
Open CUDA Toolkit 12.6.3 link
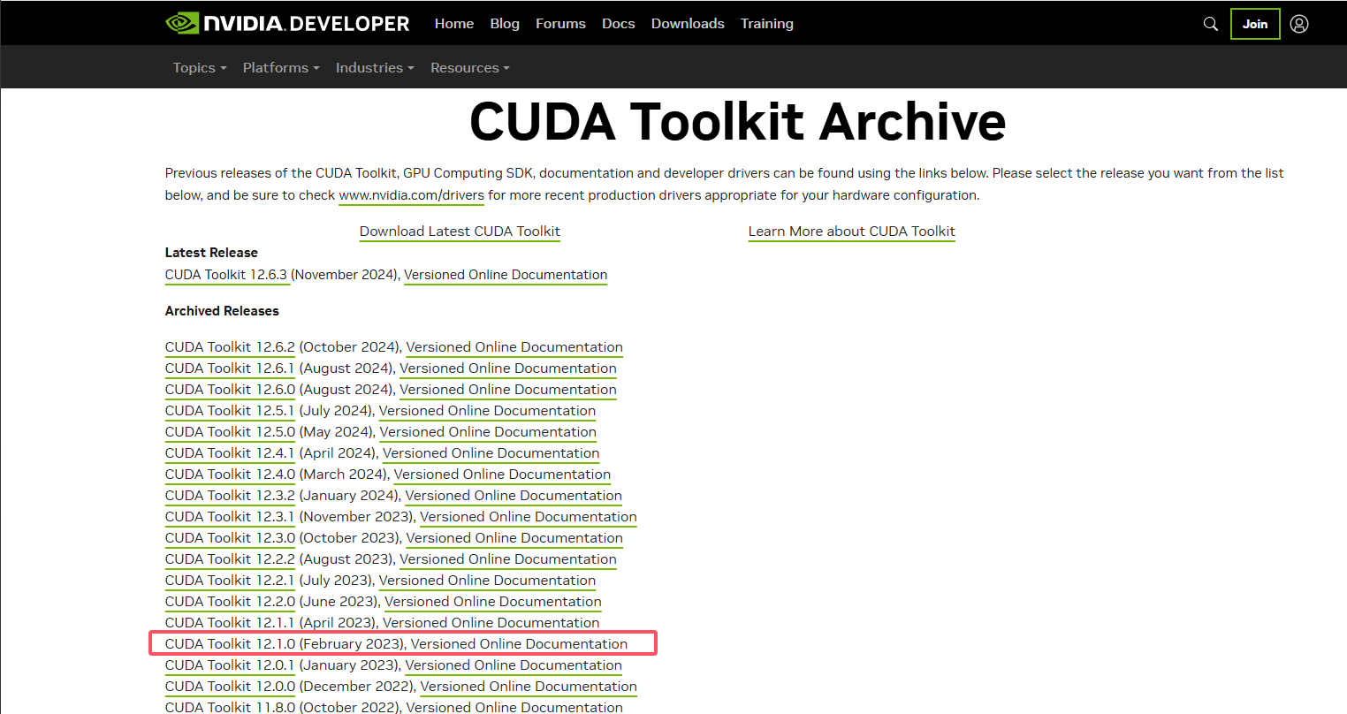tap(226, 275)
